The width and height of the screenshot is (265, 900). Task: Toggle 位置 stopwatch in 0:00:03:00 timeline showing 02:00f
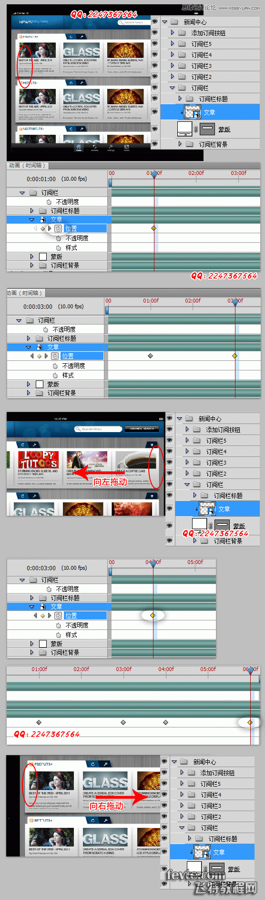click(55, 356)
